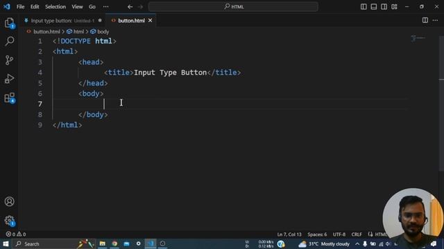This screenshot has height=249, width=444.
Task: Open the Accounts menu icon
Action: [9, 201]
